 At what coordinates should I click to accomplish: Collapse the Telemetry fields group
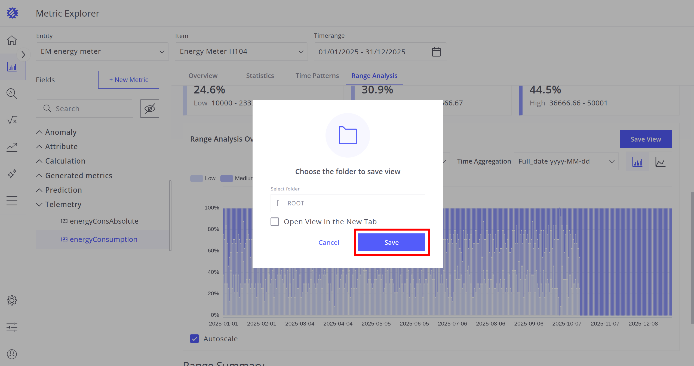39,204
